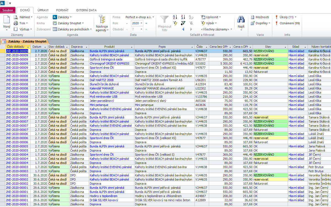Select code cell S31002
The image size is (331, 207).
(202, 63)
